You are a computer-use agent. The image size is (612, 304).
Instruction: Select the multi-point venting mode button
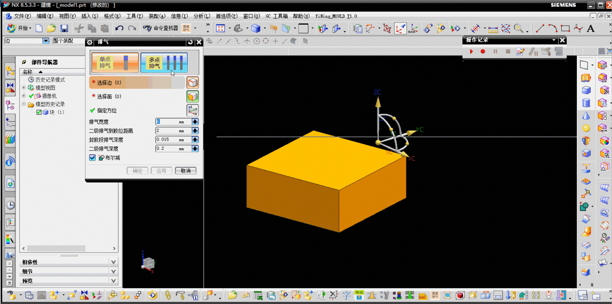(164, 62)
